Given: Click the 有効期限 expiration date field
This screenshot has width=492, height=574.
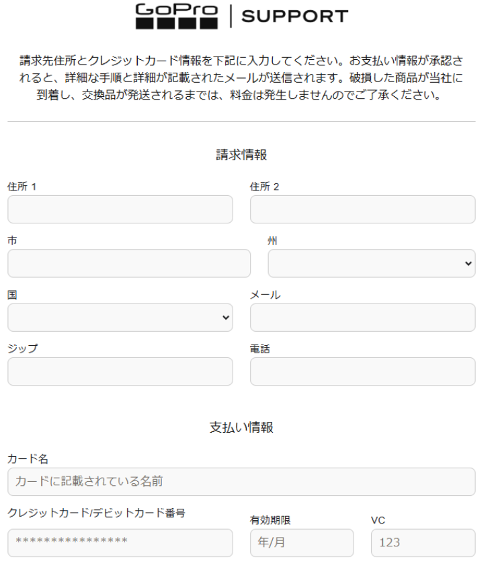Looking at the screenshot, I should point(302,543).
